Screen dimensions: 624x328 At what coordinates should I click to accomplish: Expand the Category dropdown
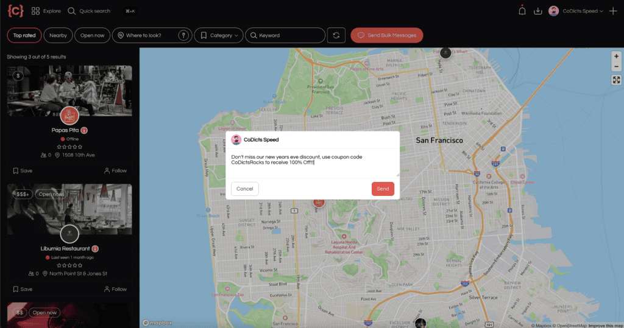tap(218, 35)
